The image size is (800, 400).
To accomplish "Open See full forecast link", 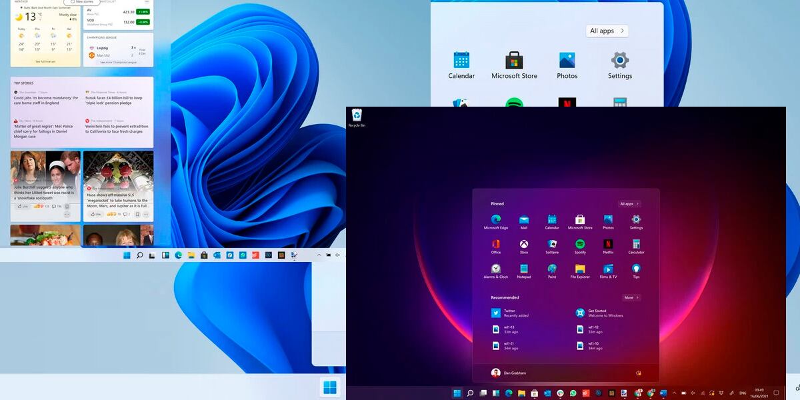I will [x=45, y=61].
